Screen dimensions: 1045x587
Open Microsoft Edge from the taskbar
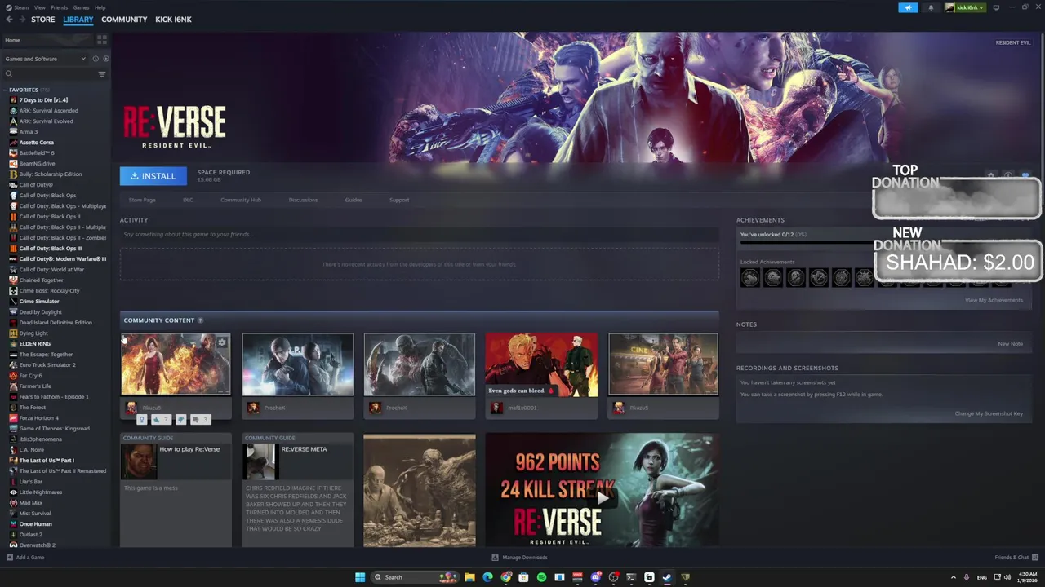487,577
